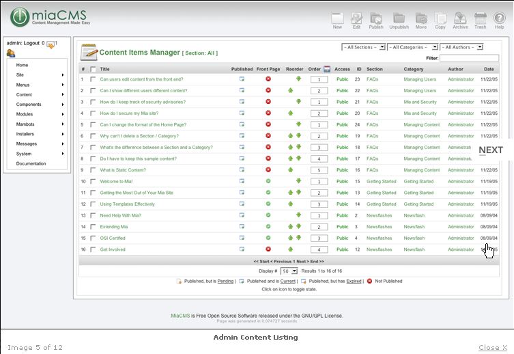Click the Archive toolbar icon
Image resolution: width=514 pixels, height=354 pixels.
(x=460, y=21)
